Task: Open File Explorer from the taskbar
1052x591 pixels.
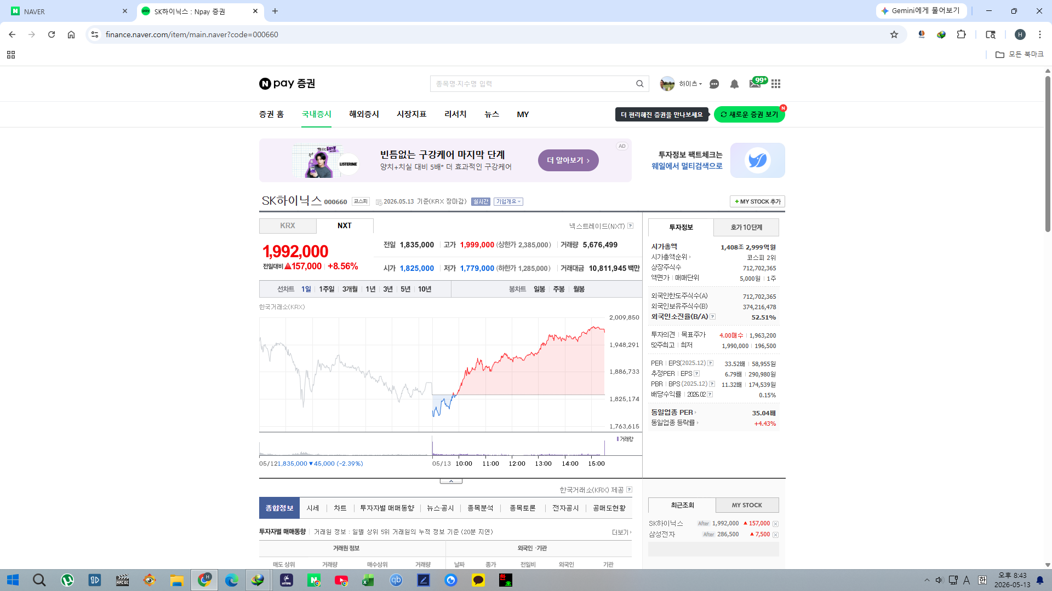Action: [x=176, y=580]
